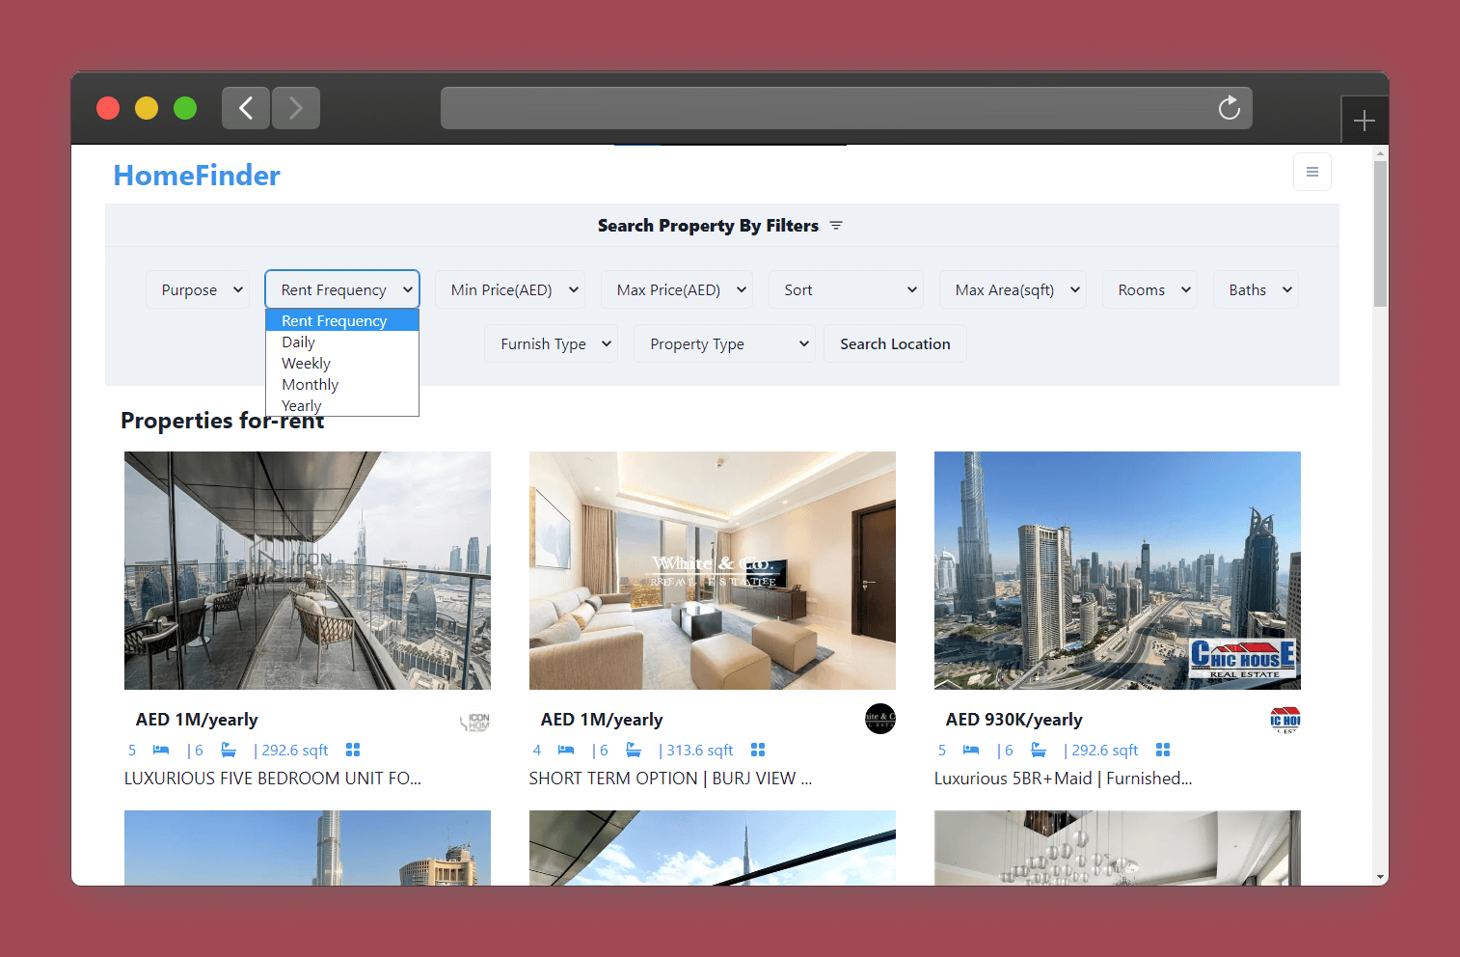The image size is (1460, 957).
Task: Click the Search Location button
Action: [x=894, y=343]
